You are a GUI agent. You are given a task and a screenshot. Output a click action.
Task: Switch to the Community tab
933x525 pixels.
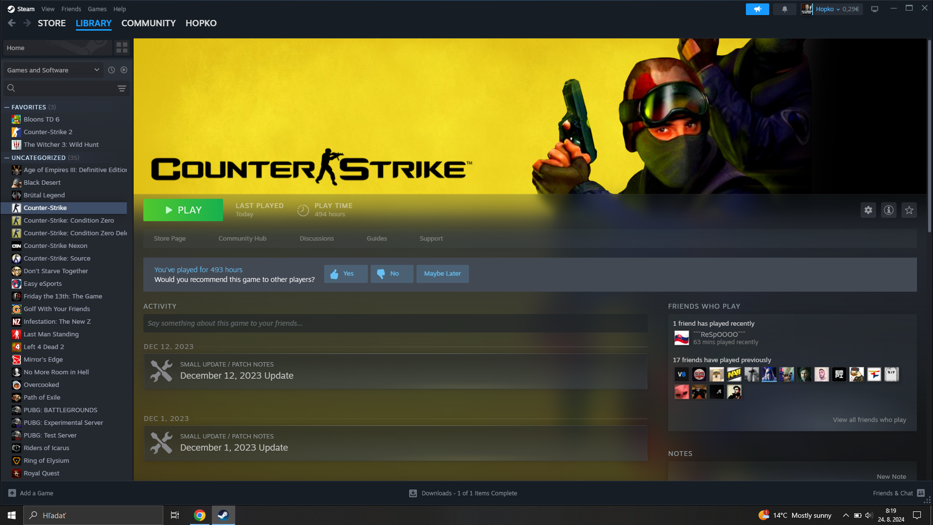148,23
